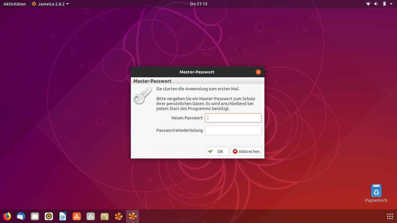Open LibreOffice Writer from the dock
Image resolution: width=397 pixels, height=223 pixels.
click(63, 216)
